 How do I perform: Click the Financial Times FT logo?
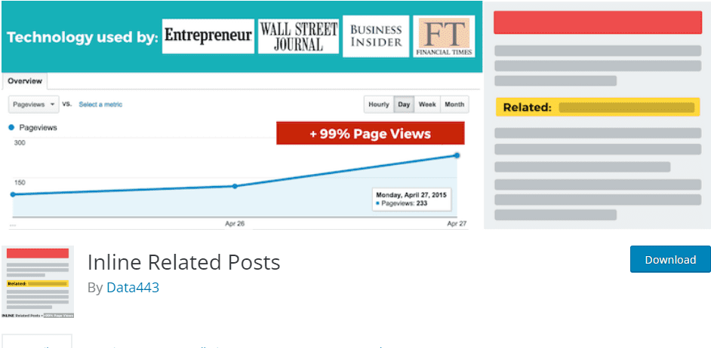click(x=444, y=36)
